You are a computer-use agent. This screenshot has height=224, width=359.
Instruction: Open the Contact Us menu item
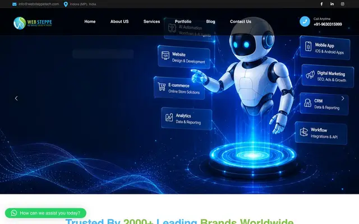[241, 21]
